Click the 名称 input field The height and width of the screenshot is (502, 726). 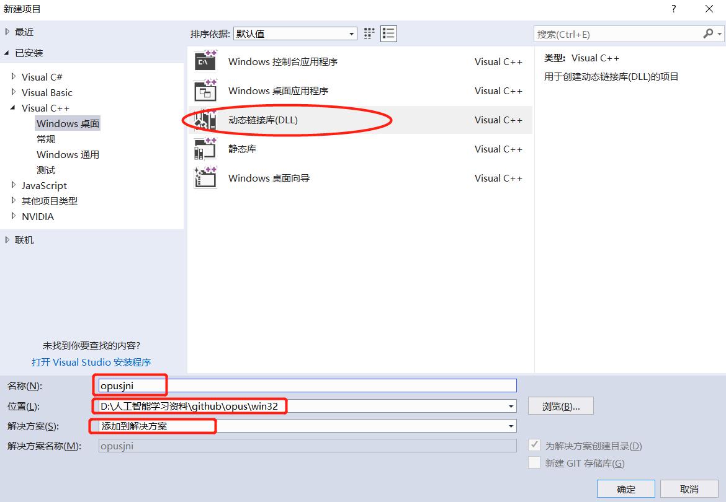[307, 385]
